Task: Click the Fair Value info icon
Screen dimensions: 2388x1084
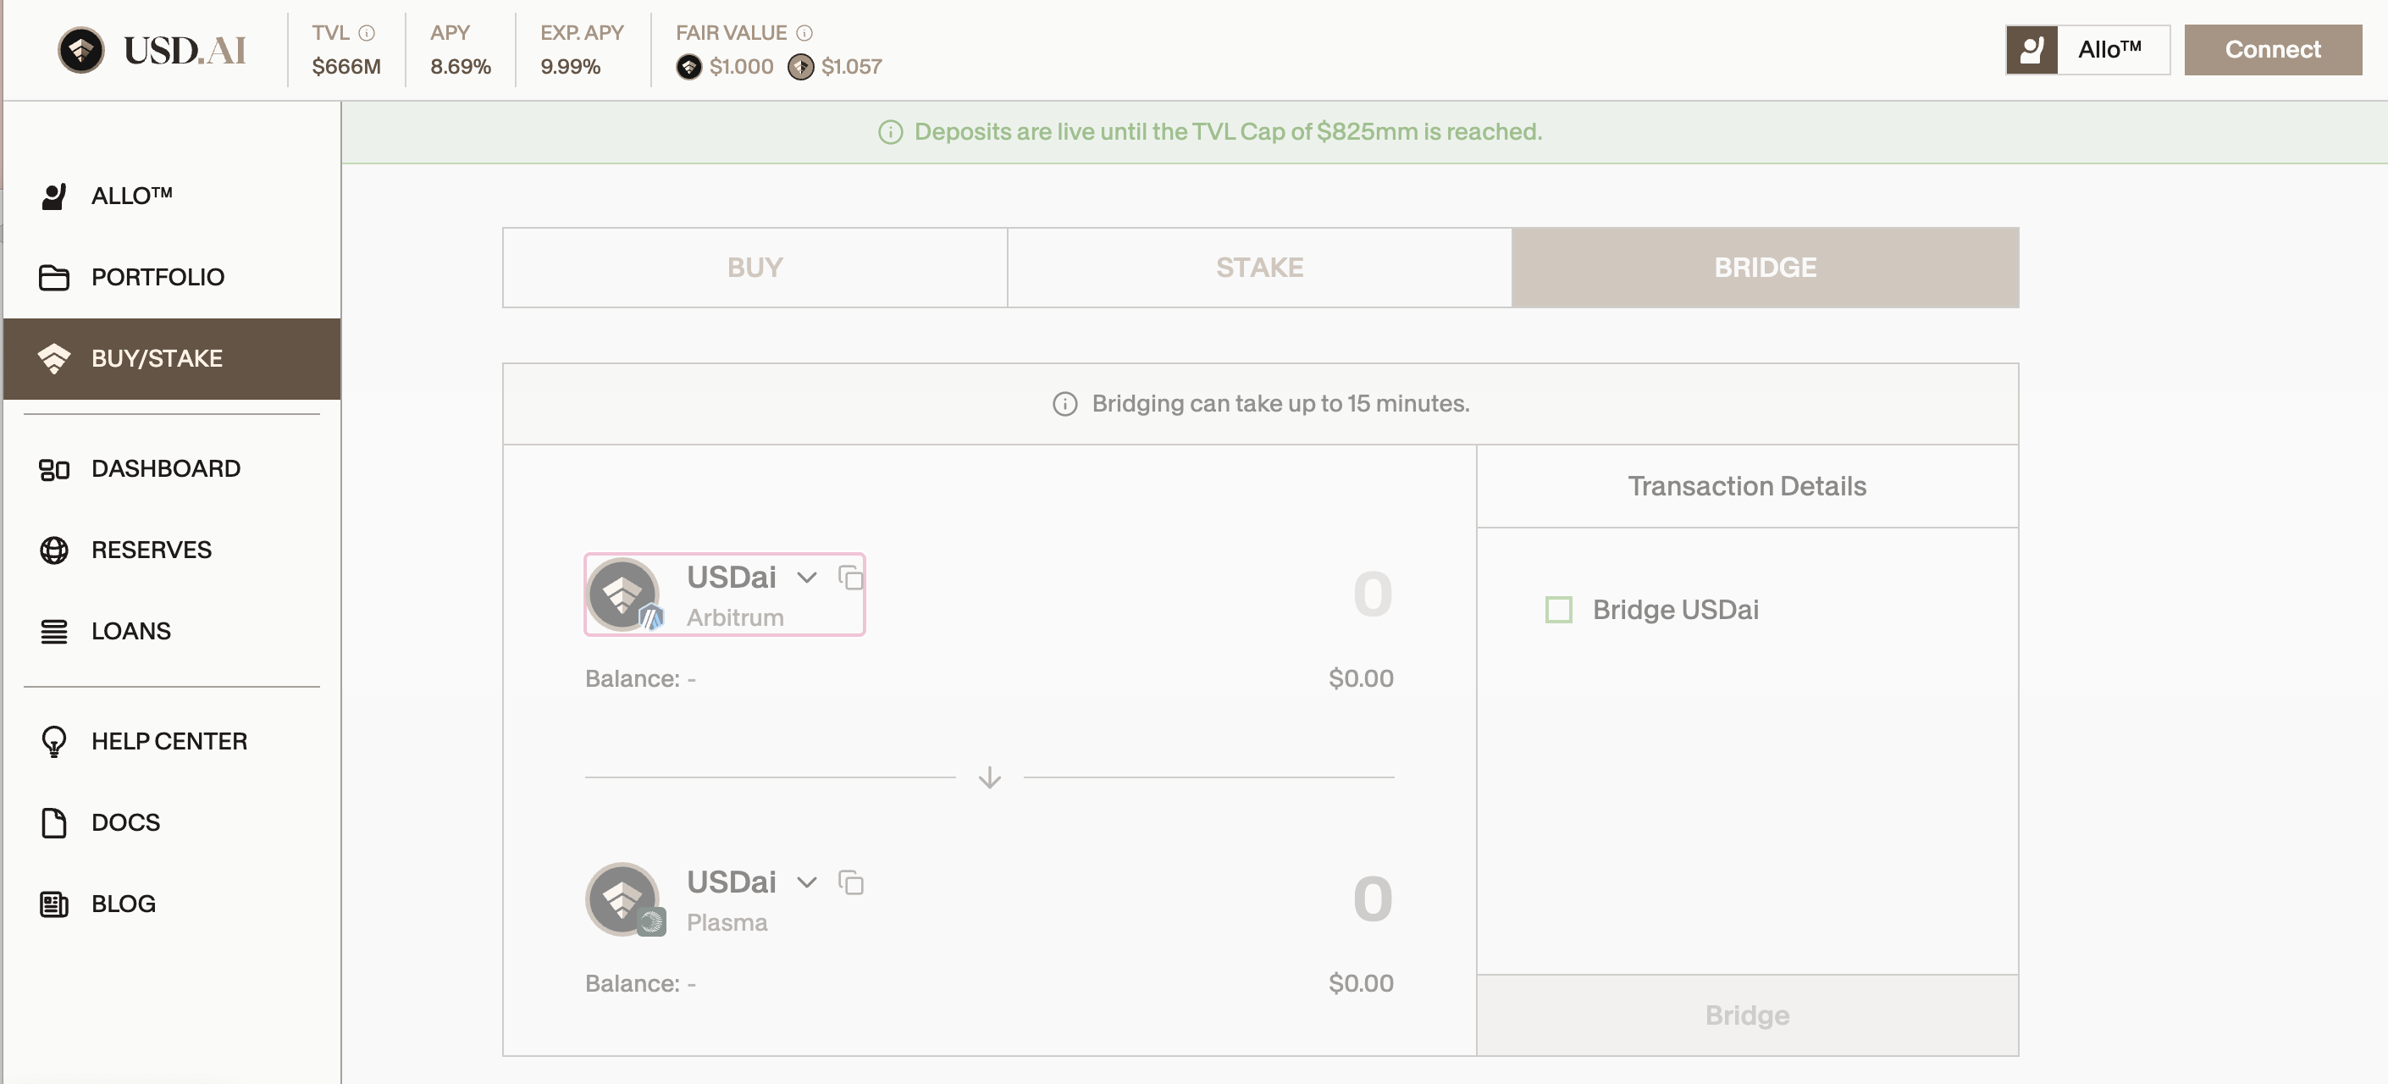Action: coord(804,33)
